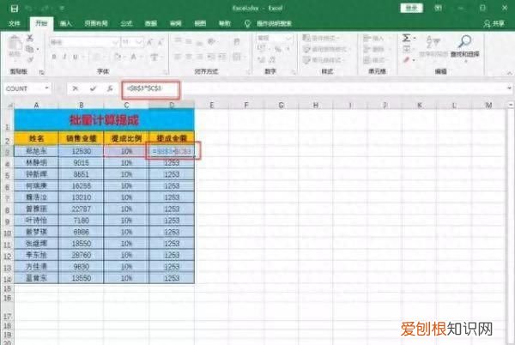Increase font size with the larger A icon
Viewport: 515px width, 345px height.
click(149, 42)
